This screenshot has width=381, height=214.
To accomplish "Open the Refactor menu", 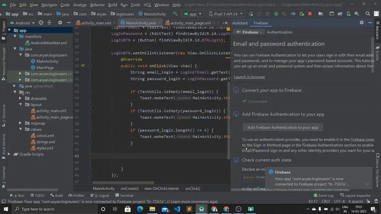I will coord(97,5).
